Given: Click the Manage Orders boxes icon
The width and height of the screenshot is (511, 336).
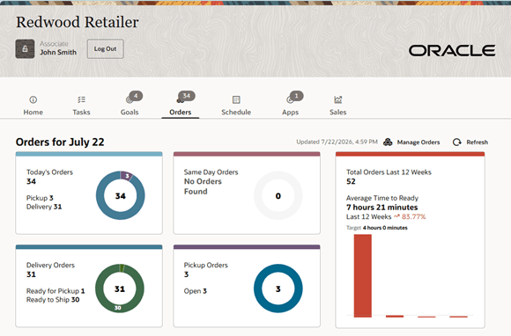Looking at the screenshot, I should 388,142.
